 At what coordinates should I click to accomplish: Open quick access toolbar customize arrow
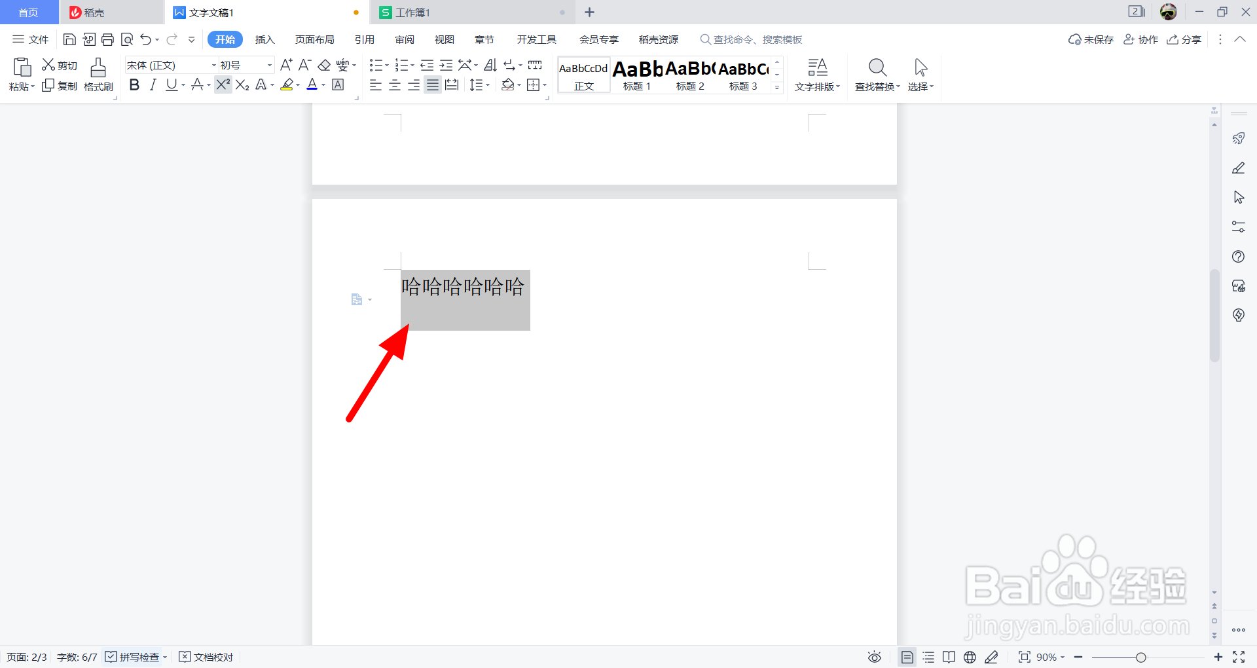[191, 40]
